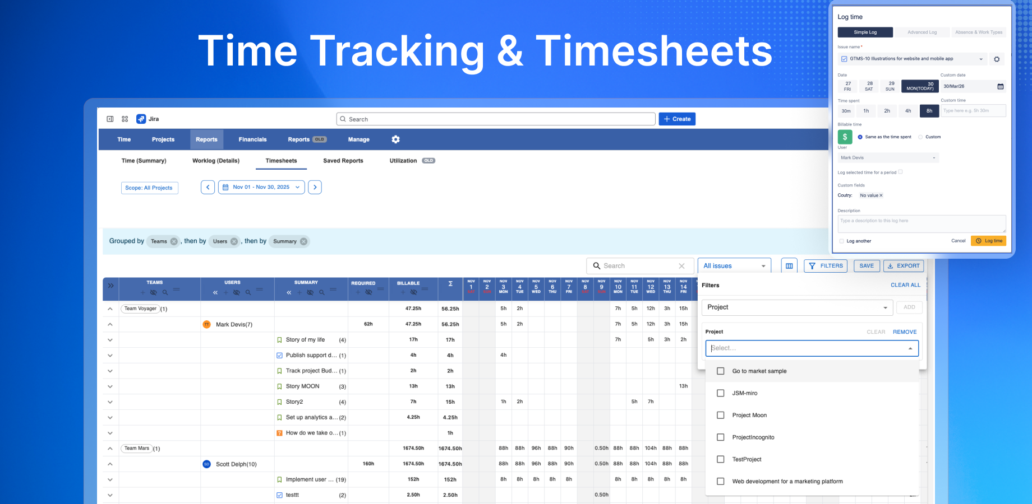Click CLEAR ALL in the Filters panel
The image size is (1032, 504).
click(x=905, y=285)
